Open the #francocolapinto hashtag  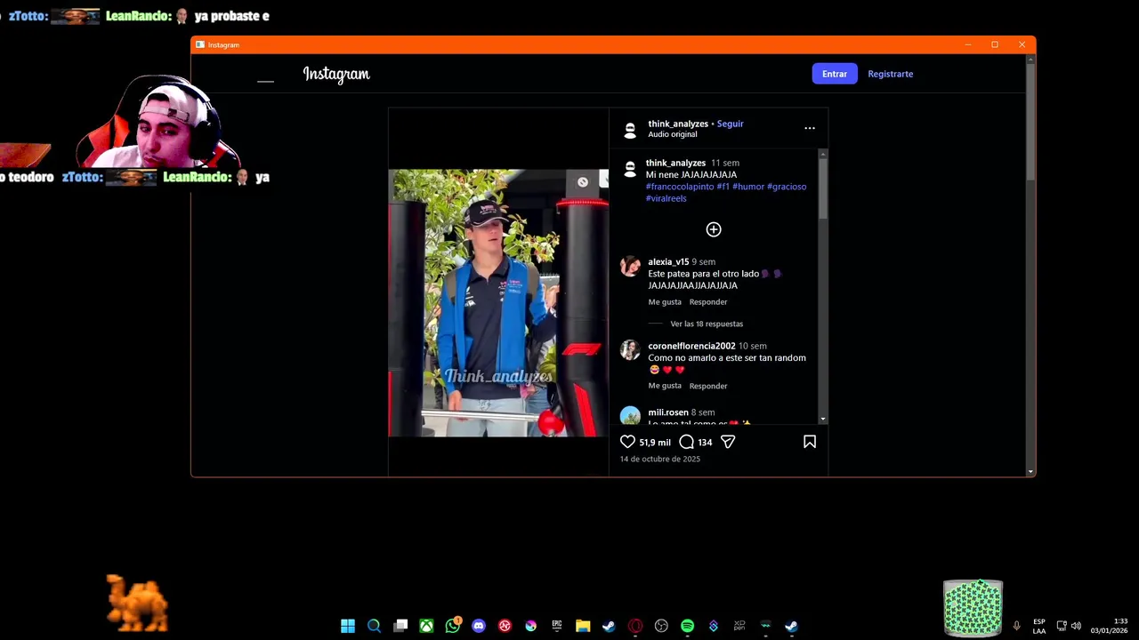tap(680, 187)
